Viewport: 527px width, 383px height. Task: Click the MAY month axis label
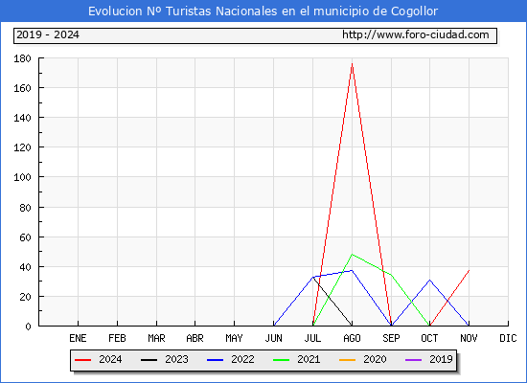click(234, 338)
